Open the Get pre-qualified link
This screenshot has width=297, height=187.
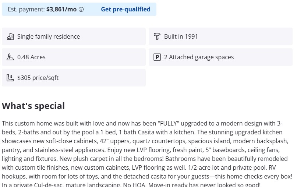[125, 10]
